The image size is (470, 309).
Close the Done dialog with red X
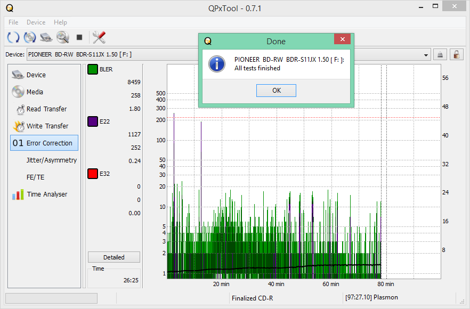tap(342, 39)
